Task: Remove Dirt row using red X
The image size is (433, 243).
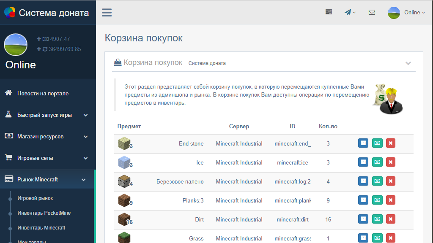Action: (391, 219)
